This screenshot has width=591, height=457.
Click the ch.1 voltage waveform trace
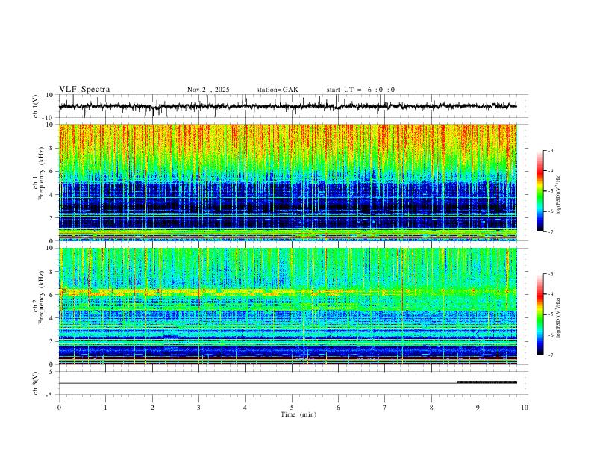pos(287,106)
